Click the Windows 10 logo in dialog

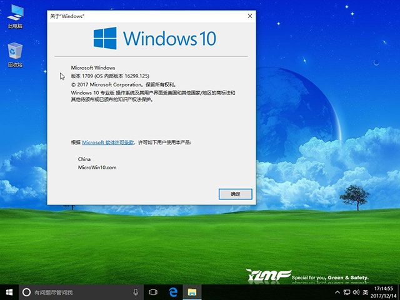click(155, 38)
